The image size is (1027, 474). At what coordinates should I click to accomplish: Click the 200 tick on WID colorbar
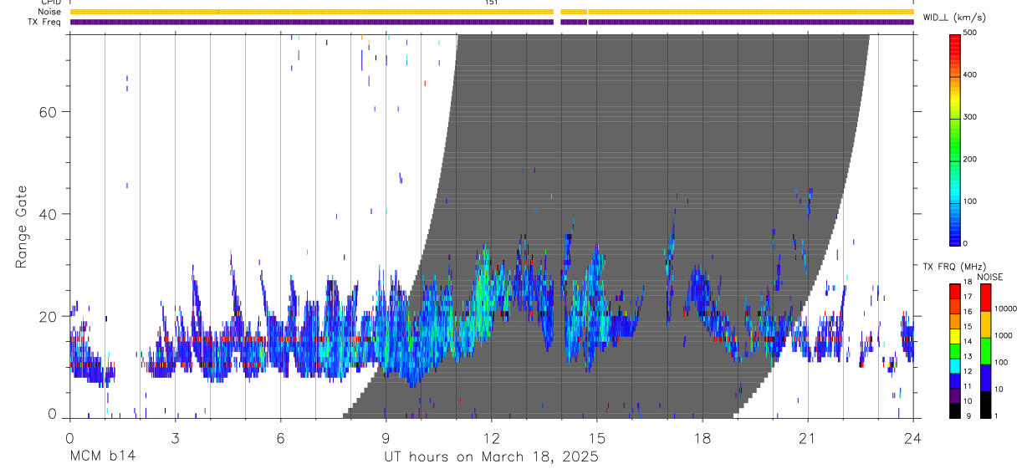pos(971,159)
